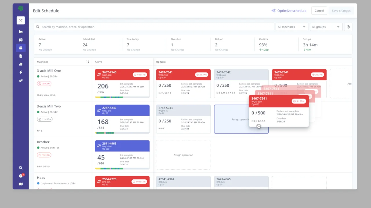The width and height of the screenshot is (371, 208).
Task: Open the notifications icon with red badge
Action: tap(21, 176)
